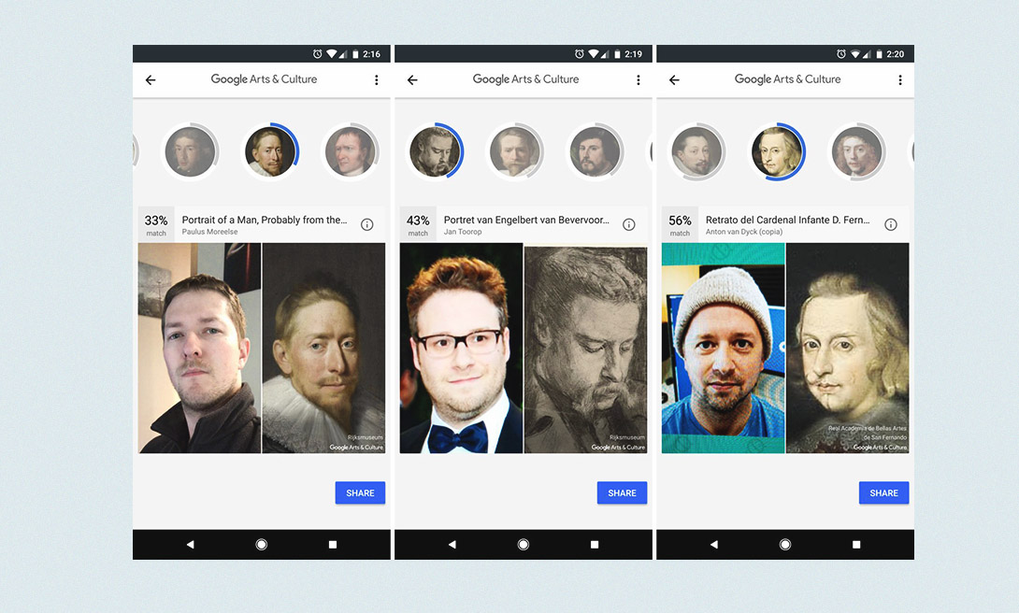This screenshot has height=613, width=1019.
Task: Open the Retrato del Cardenal Infante title
Action: pos(788,221)
